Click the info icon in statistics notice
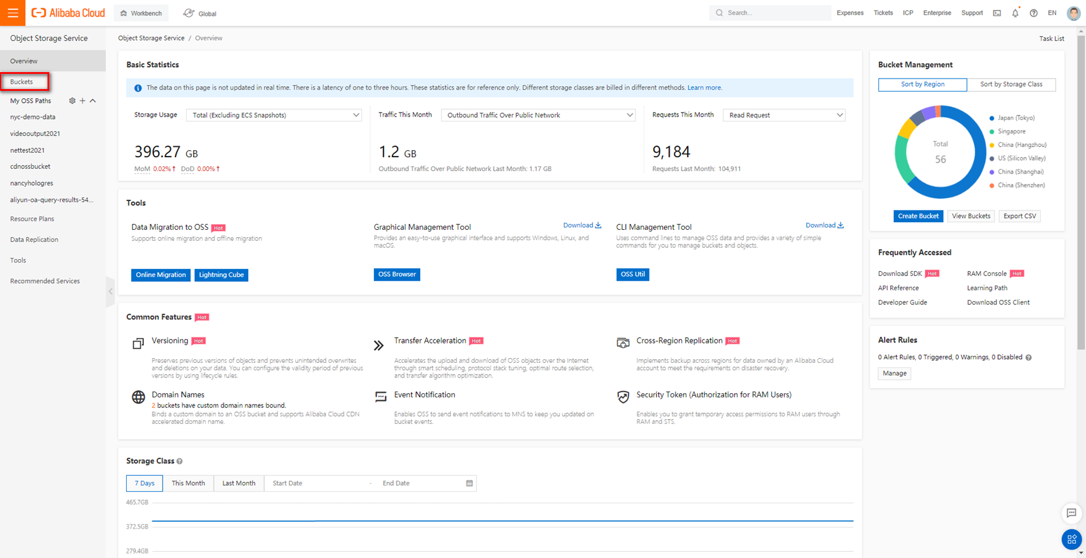This screenshot has height=558, width=1086. point(138,88)
